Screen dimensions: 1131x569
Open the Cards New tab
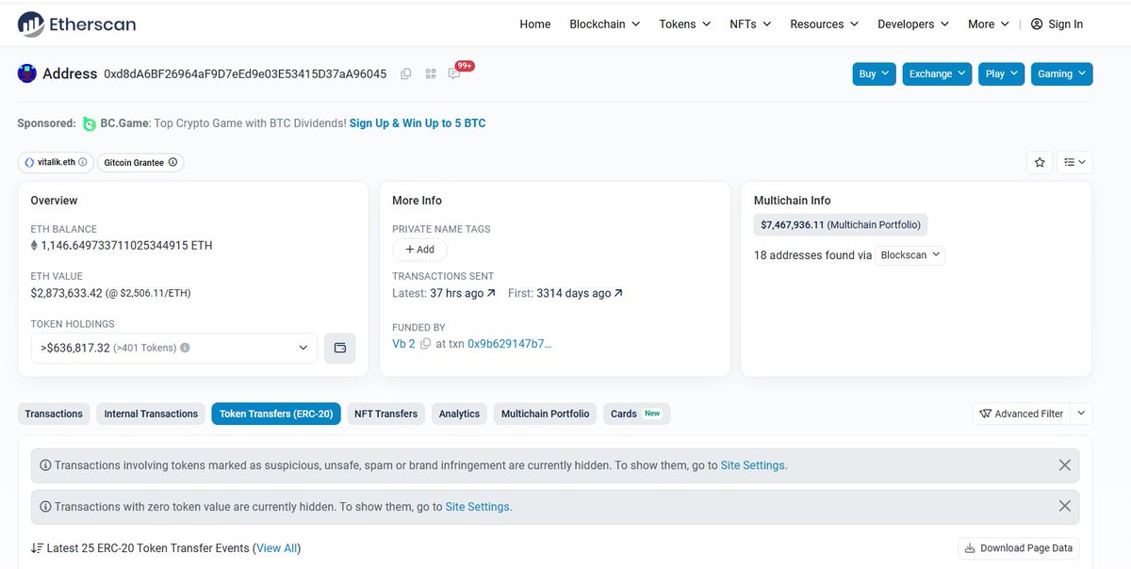coord(636,414)
